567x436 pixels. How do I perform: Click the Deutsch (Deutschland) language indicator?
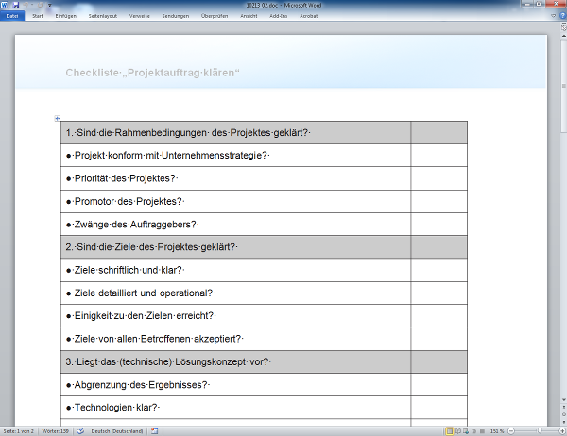point(115,431)
